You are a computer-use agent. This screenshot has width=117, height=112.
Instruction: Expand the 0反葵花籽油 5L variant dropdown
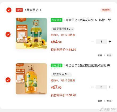click(x=62, y=29)
